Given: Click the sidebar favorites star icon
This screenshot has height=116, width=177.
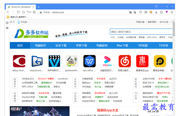Looking at the screenshot, I should (x=7, y=23).
